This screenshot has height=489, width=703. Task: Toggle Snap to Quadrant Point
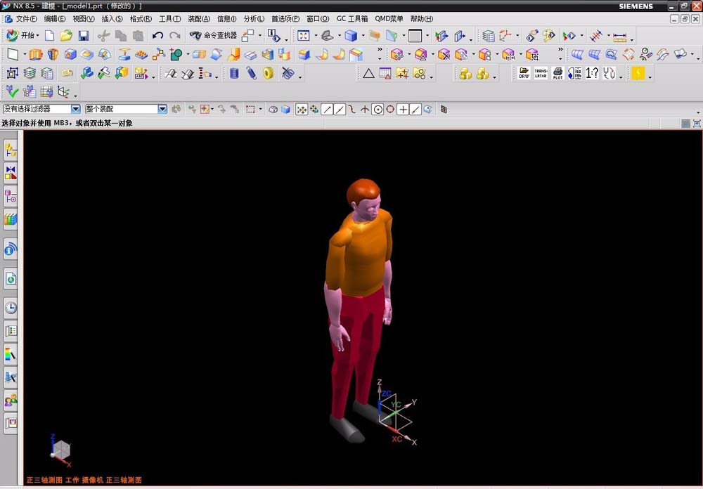pyautogui.click(x=390, y=110)
